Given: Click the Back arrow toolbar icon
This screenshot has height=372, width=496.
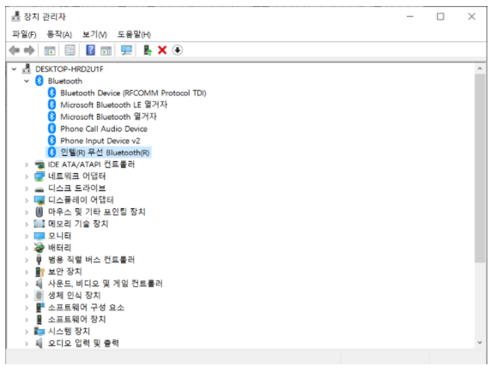Looking at the screenshot, I should pos(15,51).
